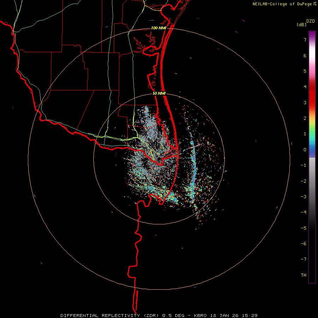Click the 3 value on the dB scale

(x=305, y=102)
